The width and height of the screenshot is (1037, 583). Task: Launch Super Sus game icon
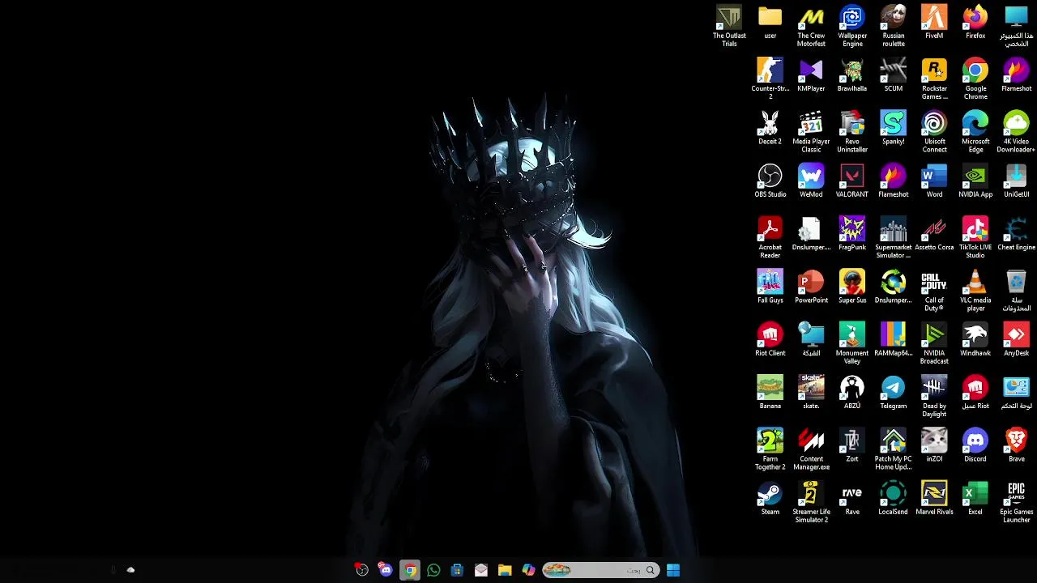pos(852,286)
